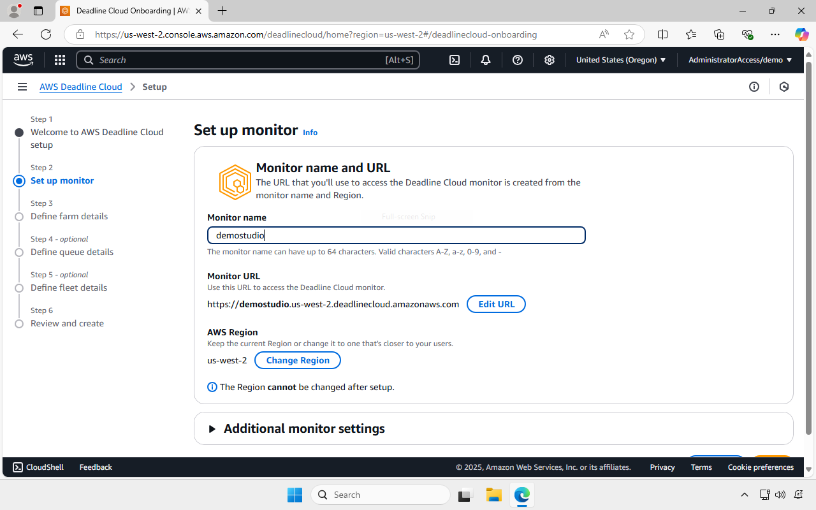Open the United States (Oregon) region dropdown

pos(620,59)
